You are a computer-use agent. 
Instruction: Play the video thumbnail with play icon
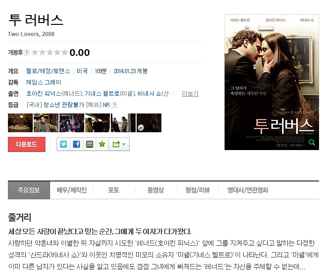[x=149, y=123]
